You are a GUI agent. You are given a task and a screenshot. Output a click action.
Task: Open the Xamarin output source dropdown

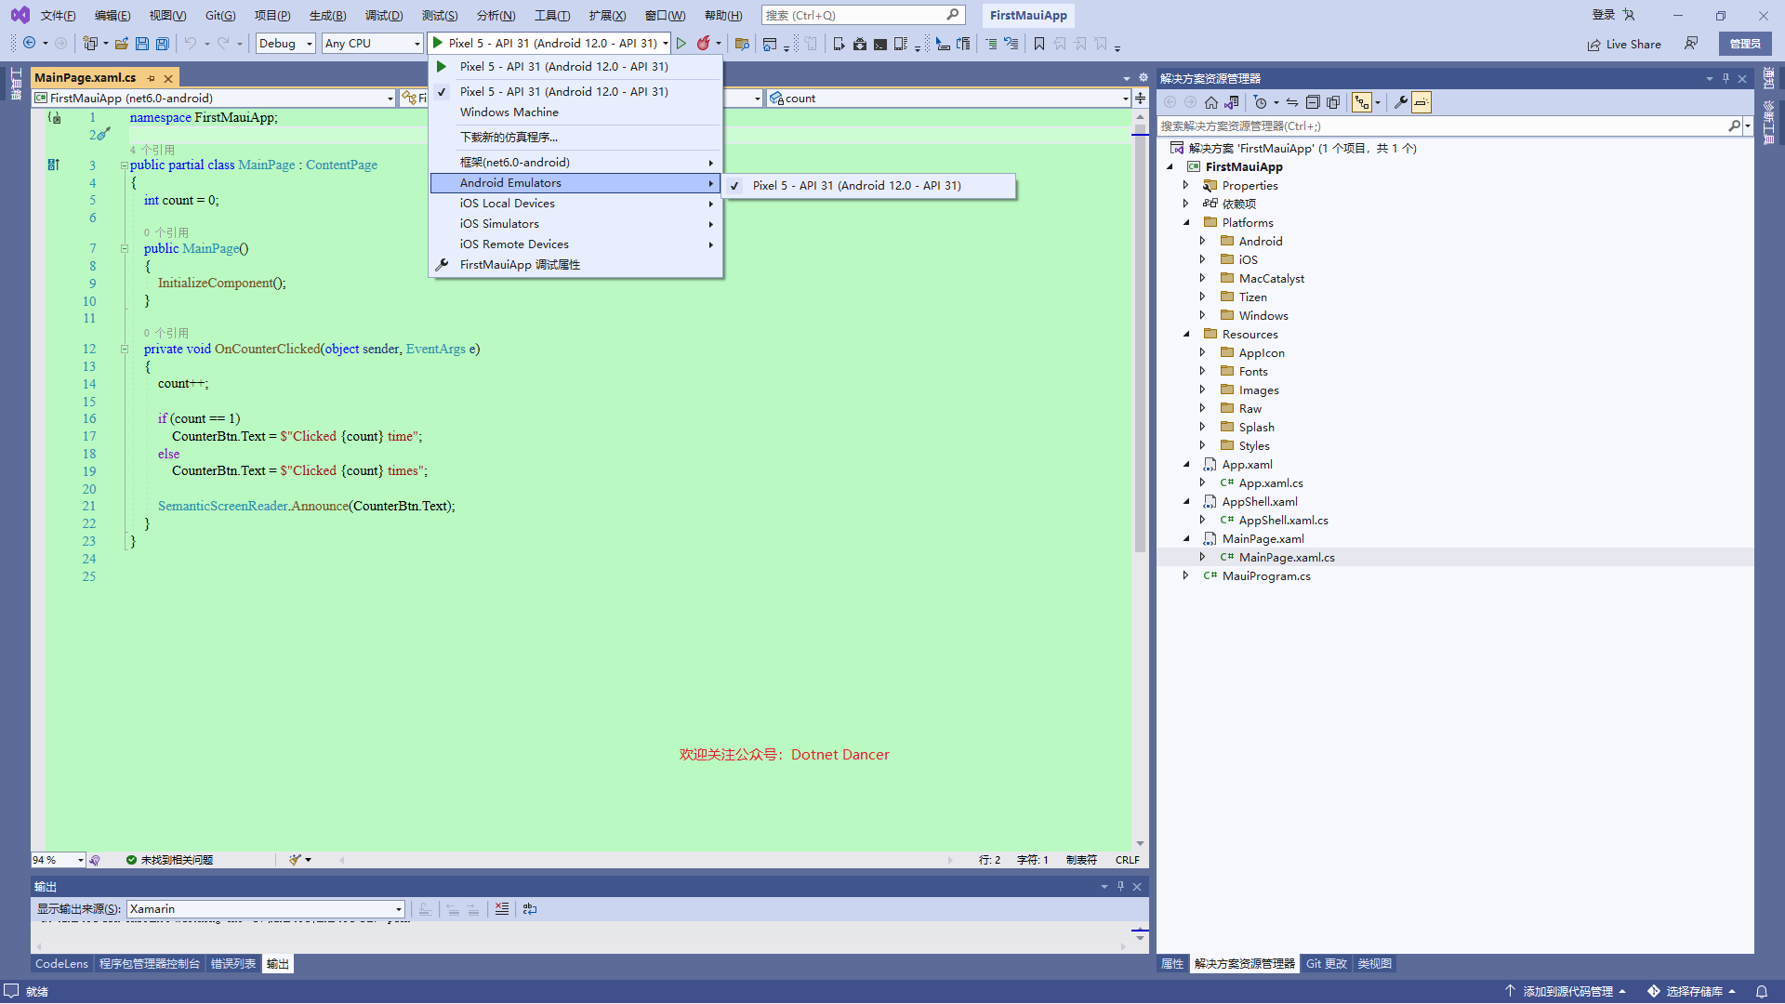click(266, 909)
